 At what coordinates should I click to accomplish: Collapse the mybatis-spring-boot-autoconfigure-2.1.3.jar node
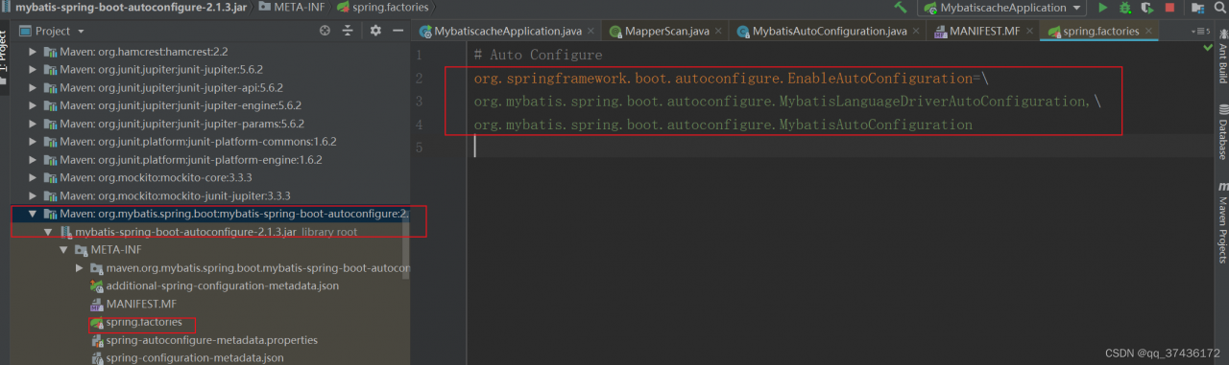(x=48, y=232)
